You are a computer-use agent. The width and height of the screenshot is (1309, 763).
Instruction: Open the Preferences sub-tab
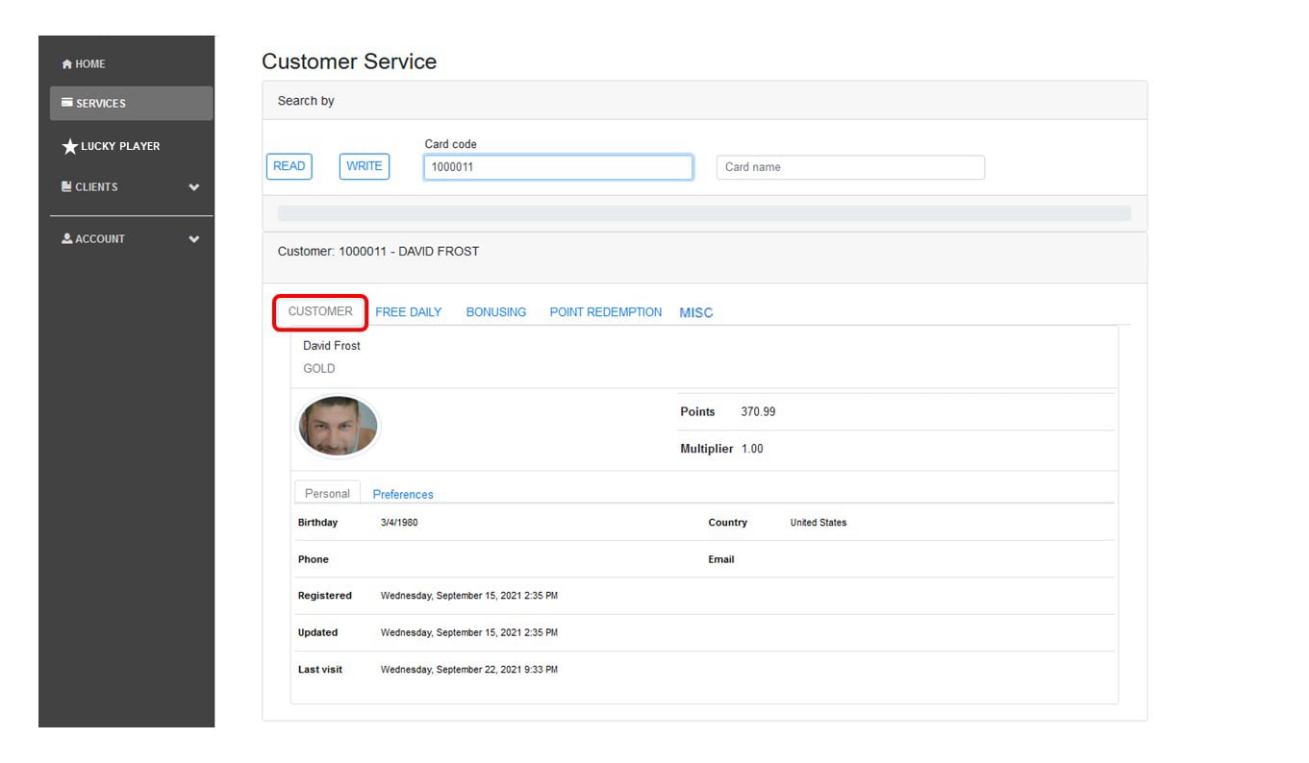(403, 494)
